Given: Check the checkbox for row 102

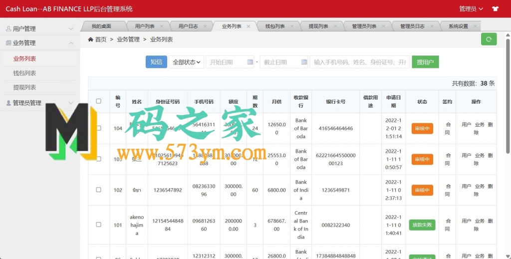Looking at the screenshot, I should point(98,190).
